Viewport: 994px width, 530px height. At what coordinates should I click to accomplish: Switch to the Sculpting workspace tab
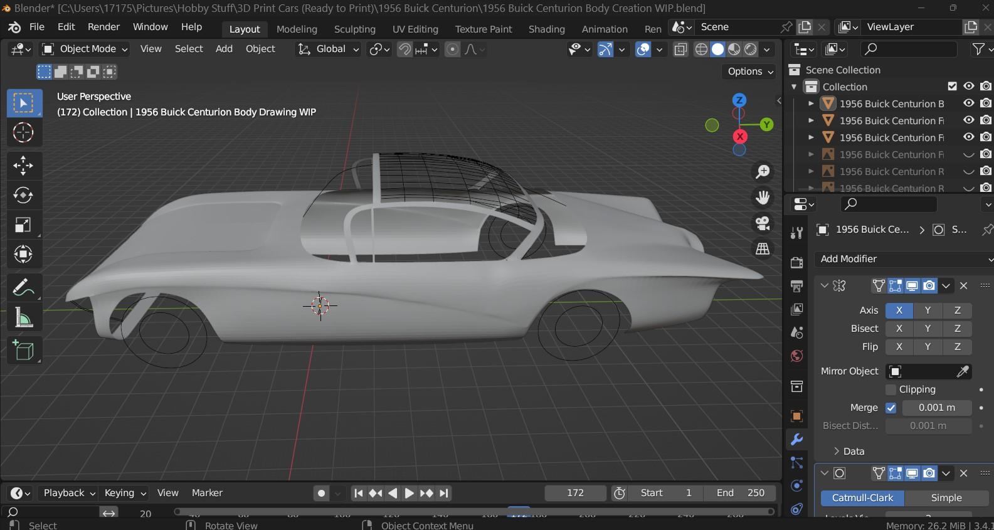[x=354, y=29]
